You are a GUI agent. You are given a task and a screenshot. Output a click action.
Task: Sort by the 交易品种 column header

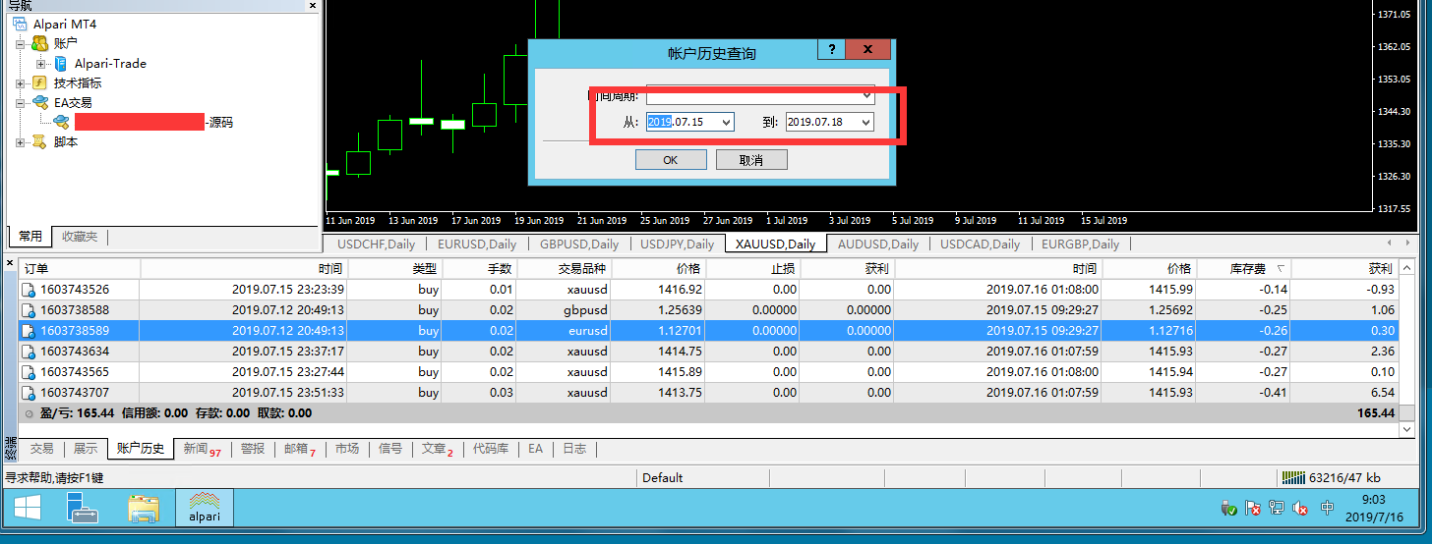(563, 268)
